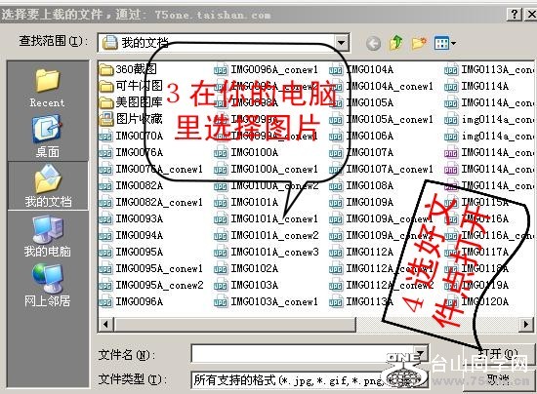This screenshot has width=537, height=394.
Task: Select file IMG0109A
Action: tap(361, 202)
